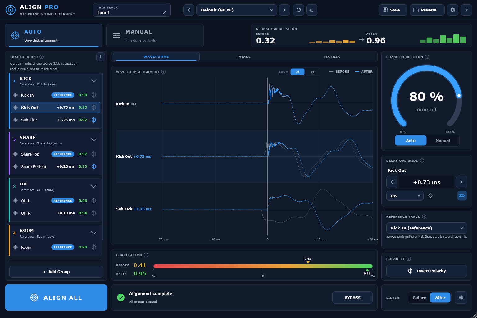477x318 pixels.
Task: Open help with the question mark icon
Action: (x=466, y=10)
